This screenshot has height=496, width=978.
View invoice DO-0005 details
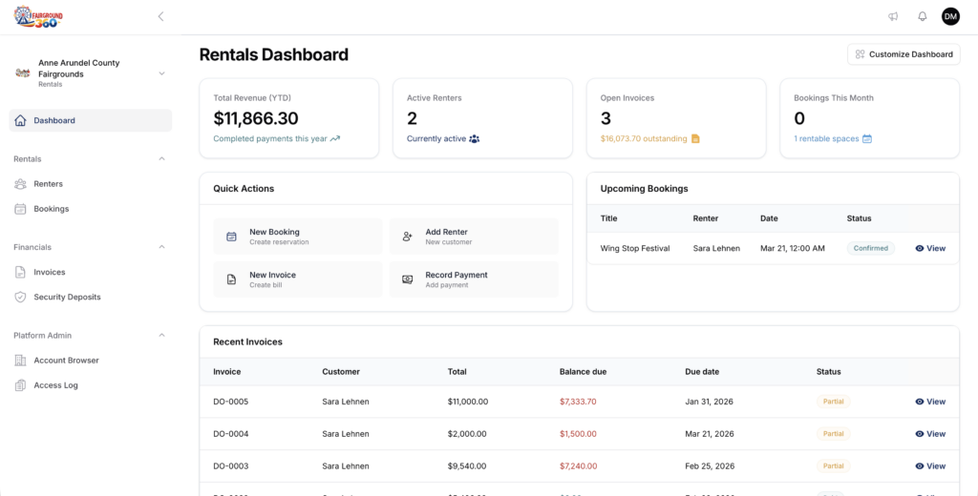click(x=930, y=402)
